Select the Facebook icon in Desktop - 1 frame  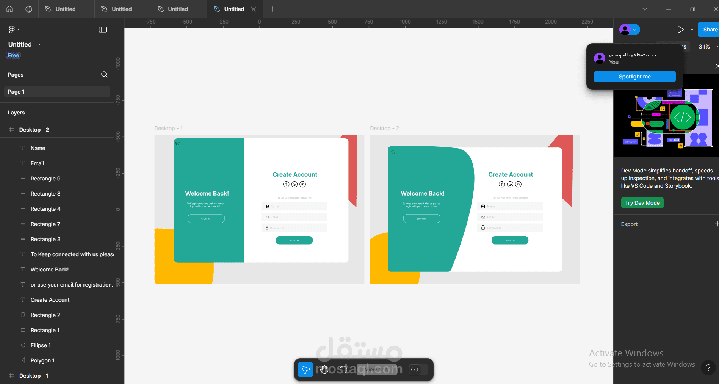coord(286,184)
